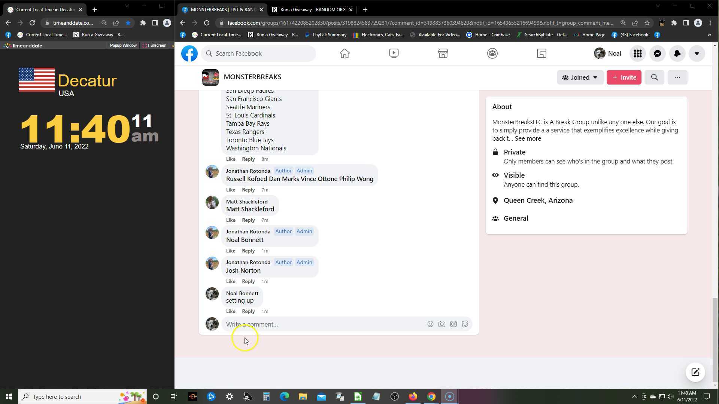
Task: Click the Invite button
Action: coord(624,77)
